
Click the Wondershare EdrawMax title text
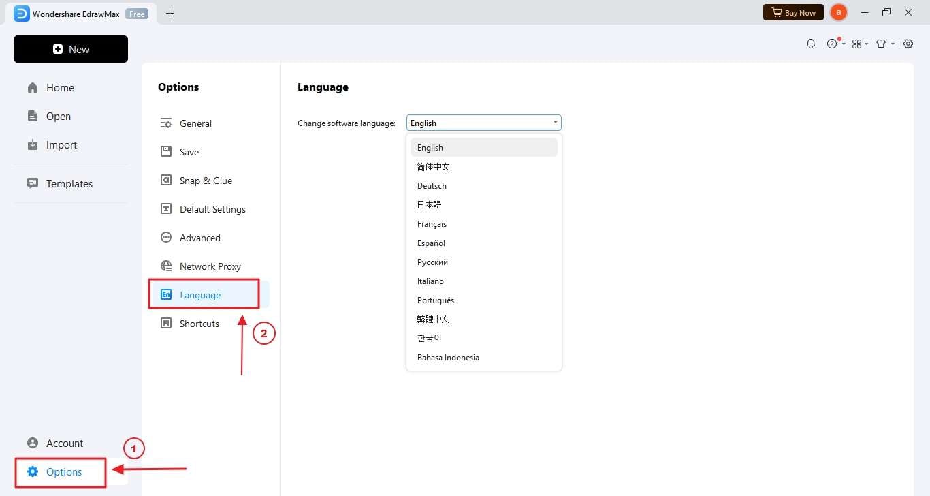coord(77,13)
